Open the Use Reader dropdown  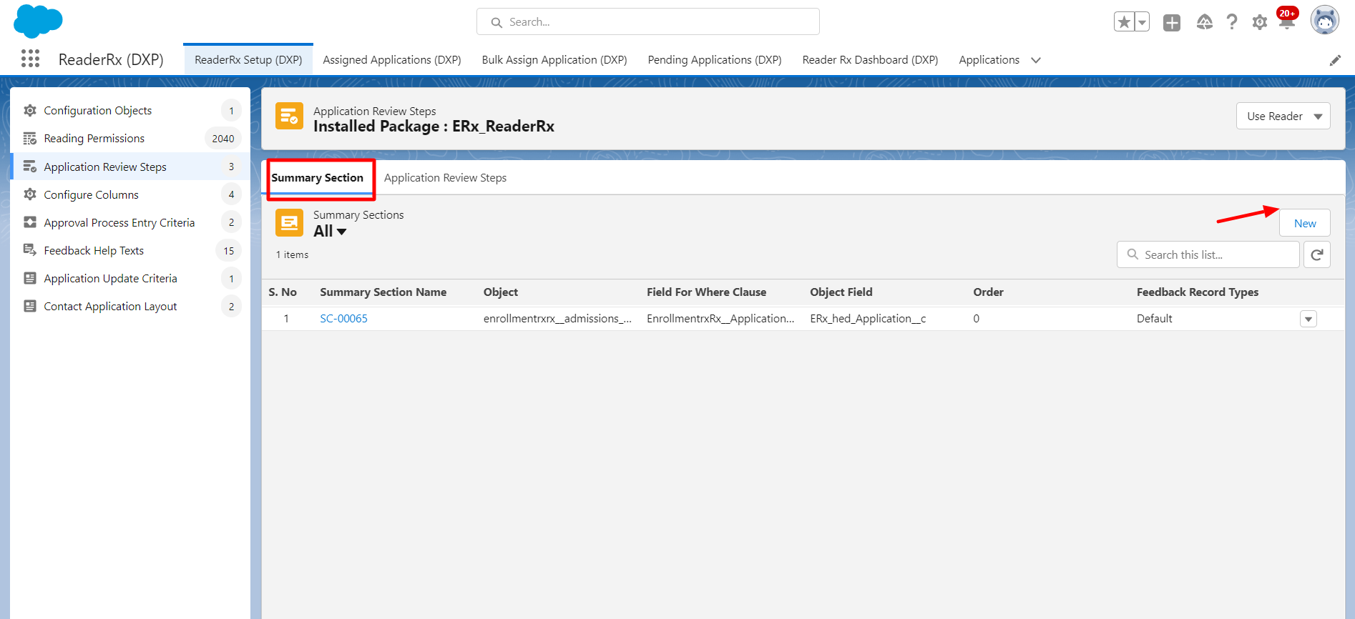pos(1283,116)
